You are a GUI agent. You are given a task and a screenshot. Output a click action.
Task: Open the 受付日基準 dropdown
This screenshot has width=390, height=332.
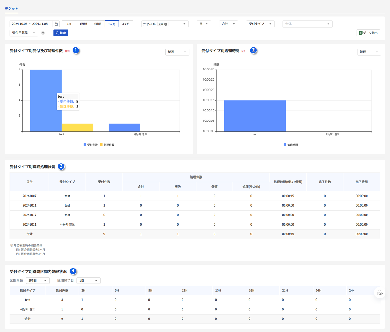(x=24, y=33)
